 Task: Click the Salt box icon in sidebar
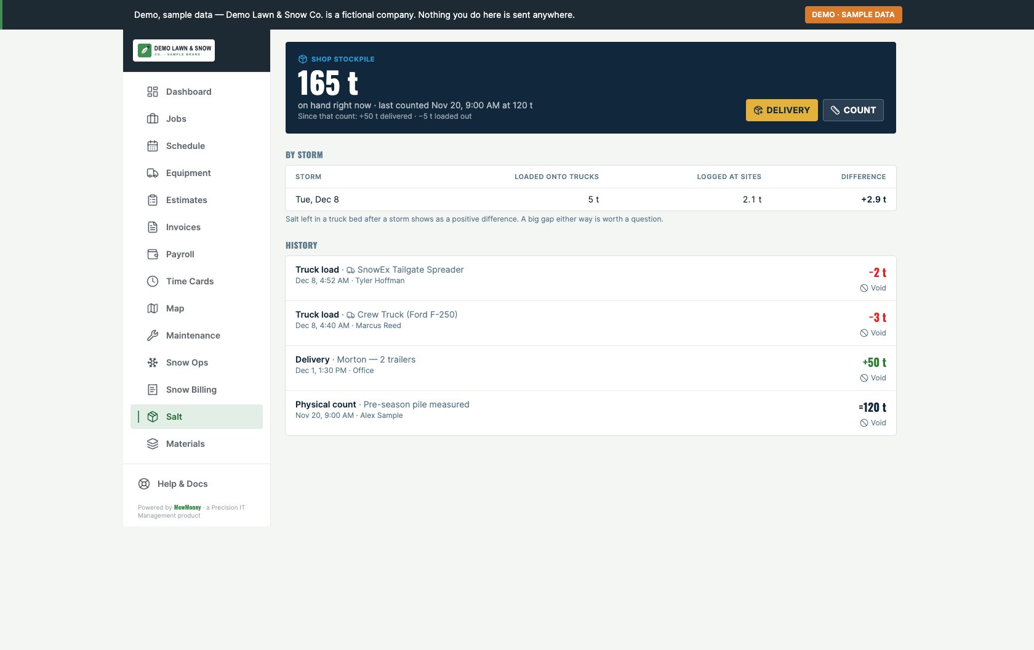tap(153, 417)
